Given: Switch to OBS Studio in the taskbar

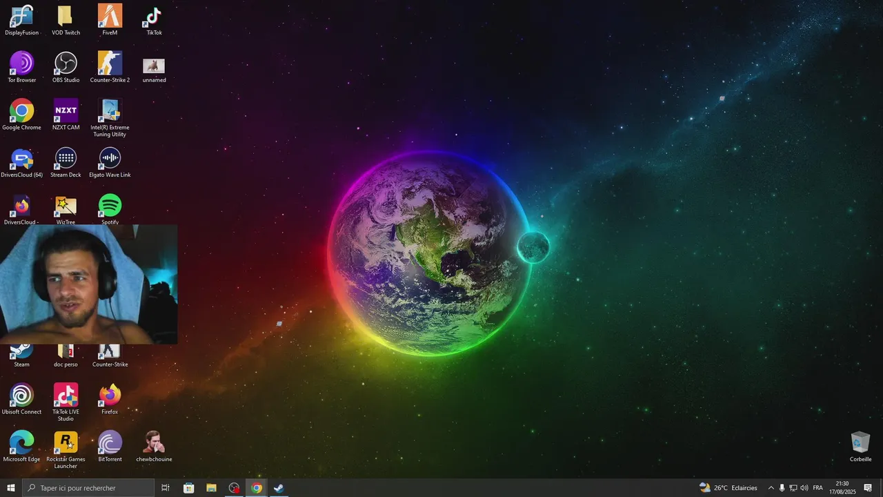Looking at the screenshot, I should [x=234, y=488].
